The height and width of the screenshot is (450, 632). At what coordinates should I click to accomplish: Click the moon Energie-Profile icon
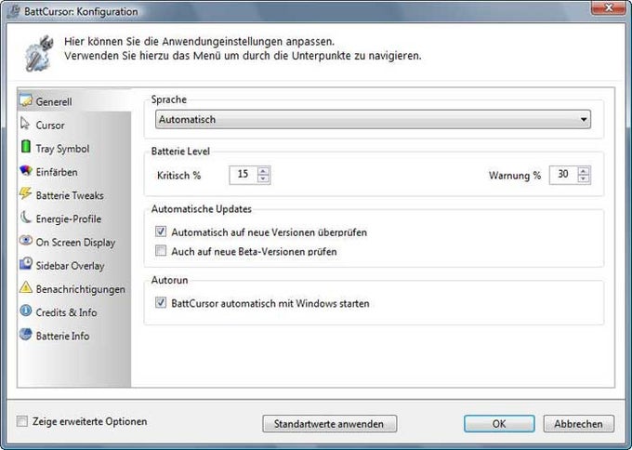(x=25, y=218)
